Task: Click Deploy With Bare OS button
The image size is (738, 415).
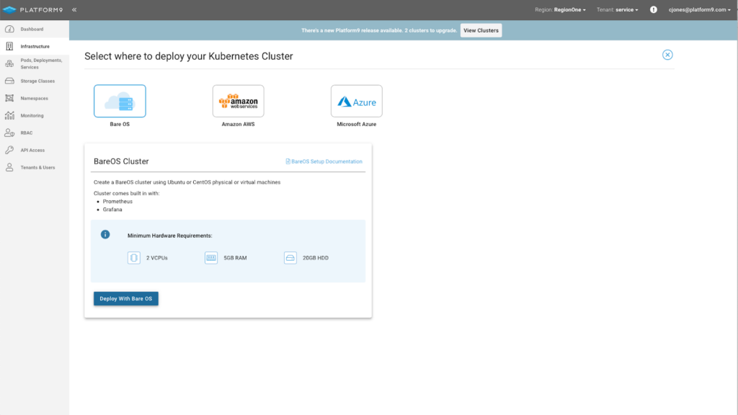Action: 125,298
